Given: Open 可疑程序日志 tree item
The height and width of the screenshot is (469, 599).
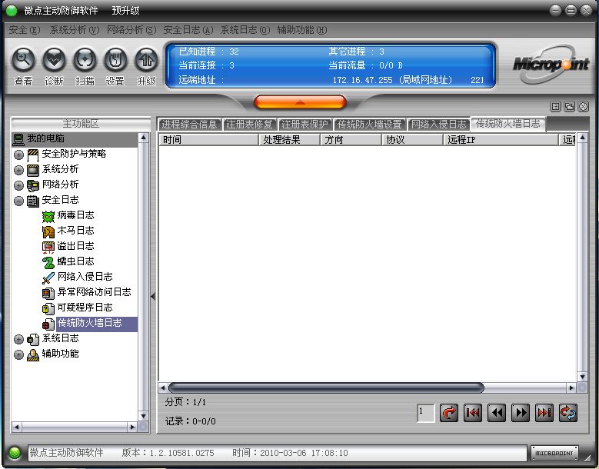Looking at the screenshot, I should point(85,308).
